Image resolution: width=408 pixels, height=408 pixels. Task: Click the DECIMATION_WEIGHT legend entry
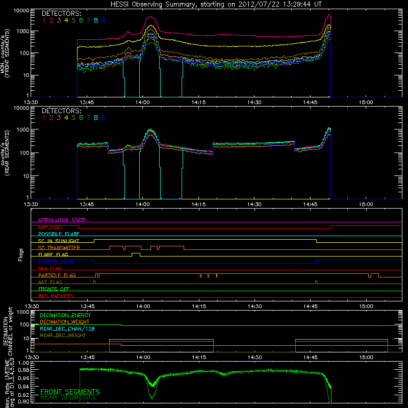[x=65, y=322]
